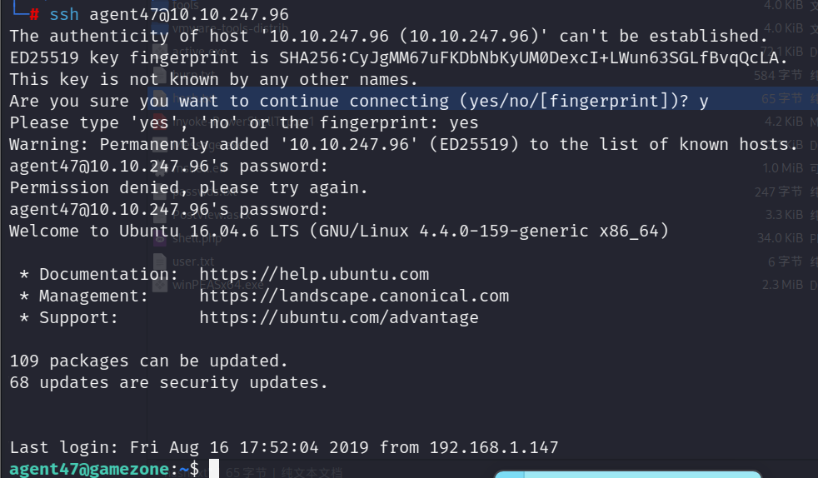Click the faint winPEASx64.exe file entry
The image size is (818, 478).
(x=218, y=285)
